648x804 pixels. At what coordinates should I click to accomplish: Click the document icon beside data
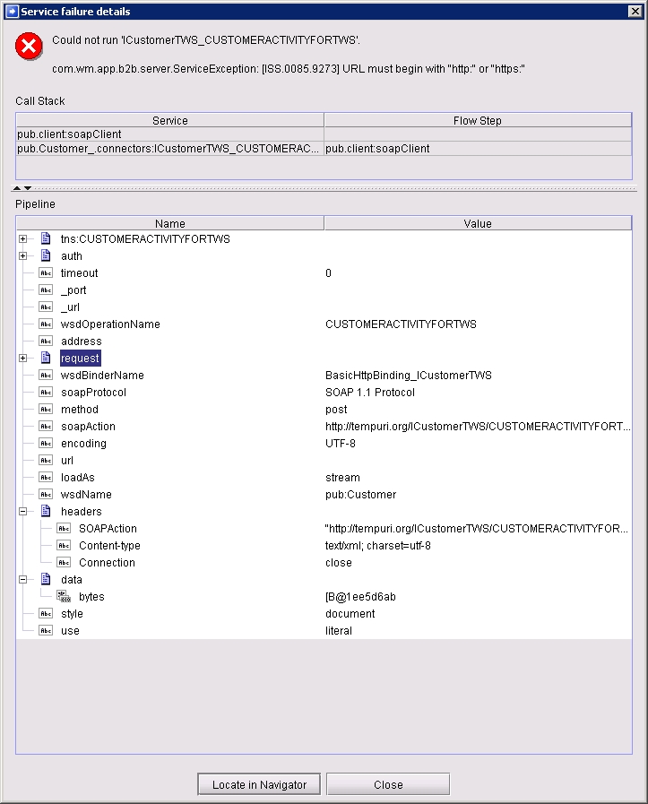click(46, 579)
